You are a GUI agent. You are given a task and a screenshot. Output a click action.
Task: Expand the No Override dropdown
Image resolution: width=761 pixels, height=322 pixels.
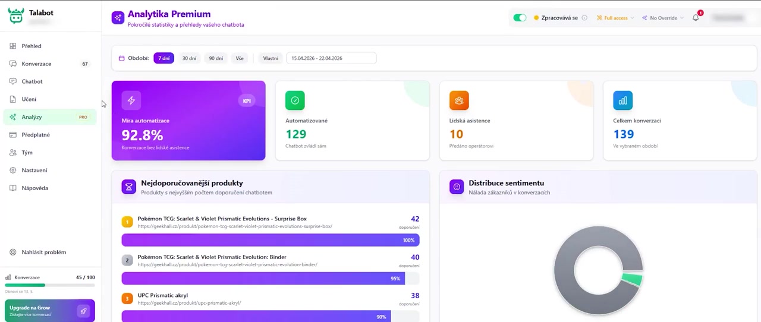[663, 18]
